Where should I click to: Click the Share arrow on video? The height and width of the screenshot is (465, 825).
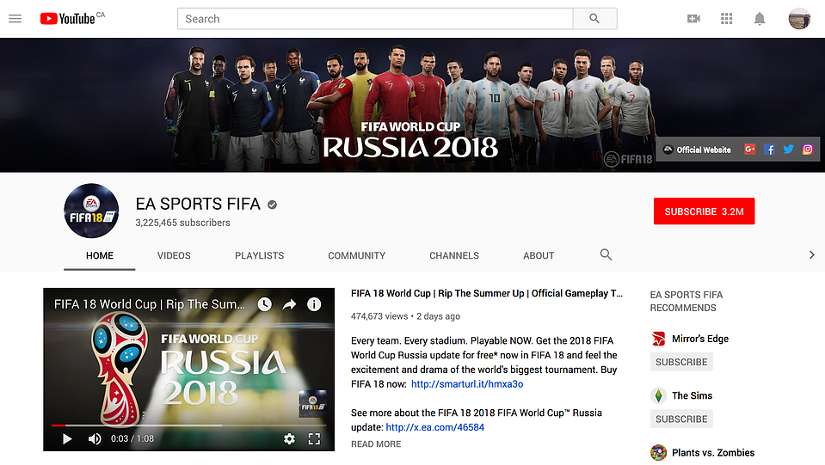coord(289,304)
